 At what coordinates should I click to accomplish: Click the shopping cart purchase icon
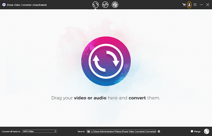[184, 5]
